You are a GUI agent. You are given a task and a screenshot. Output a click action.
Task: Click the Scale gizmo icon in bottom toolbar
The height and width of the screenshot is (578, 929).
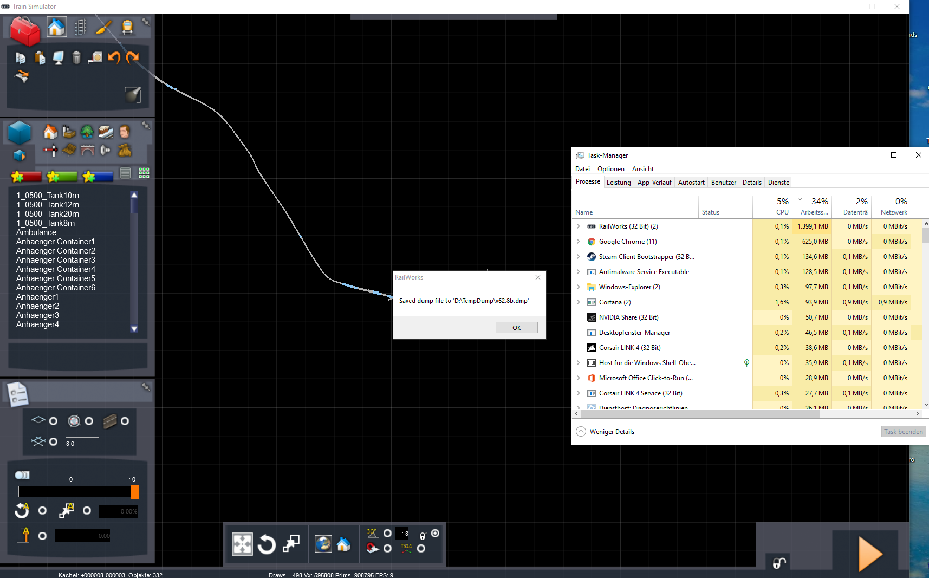291,543
